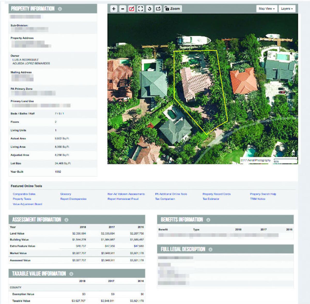310x304 pixels.
Task: Open the Comparable Sales link
Action: (x=24, y=194)
